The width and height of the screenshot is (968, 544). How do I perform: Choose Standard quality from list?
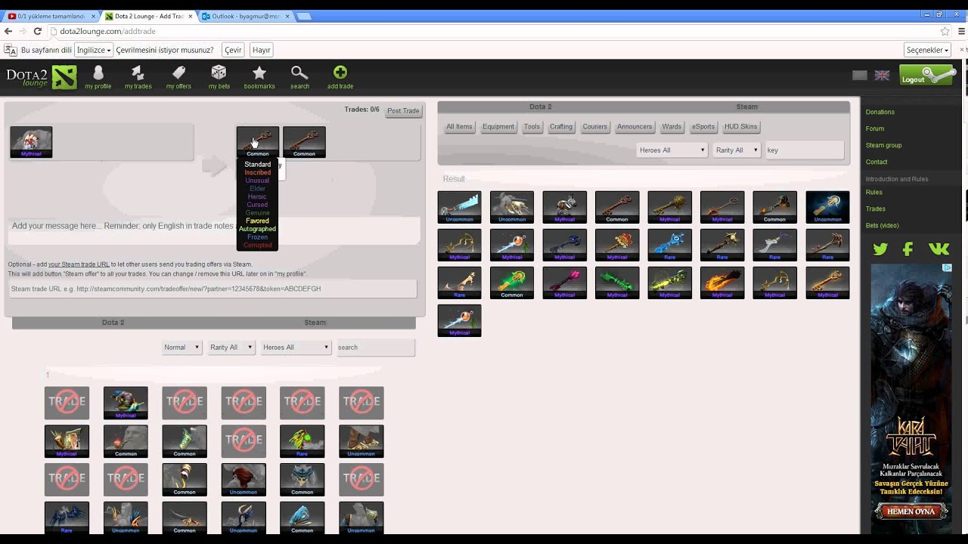point(257,164)
